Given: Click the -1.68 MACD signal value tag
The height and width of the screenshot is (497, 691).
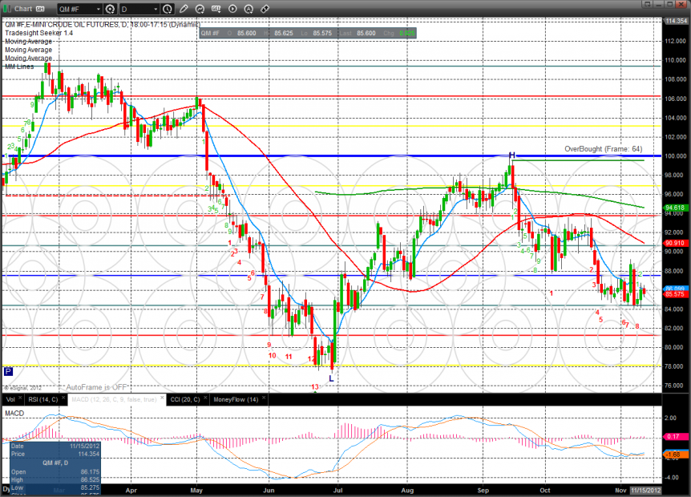Looking at the screenshot, I should (674, 455).
